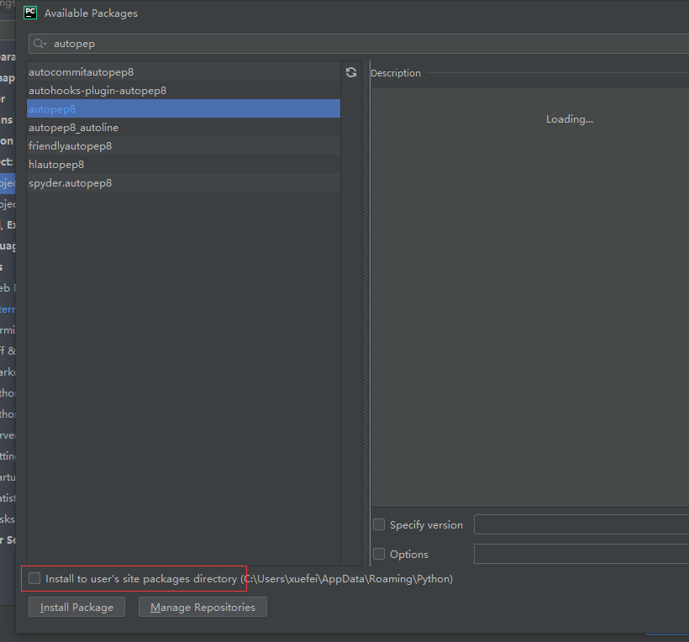Click the Options text field
This screenshot has width=689, height=642.
[581, 554]
